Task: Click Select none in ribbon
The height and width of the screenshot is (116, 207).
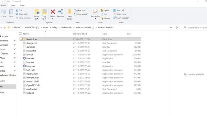Action: coord(120,14)
